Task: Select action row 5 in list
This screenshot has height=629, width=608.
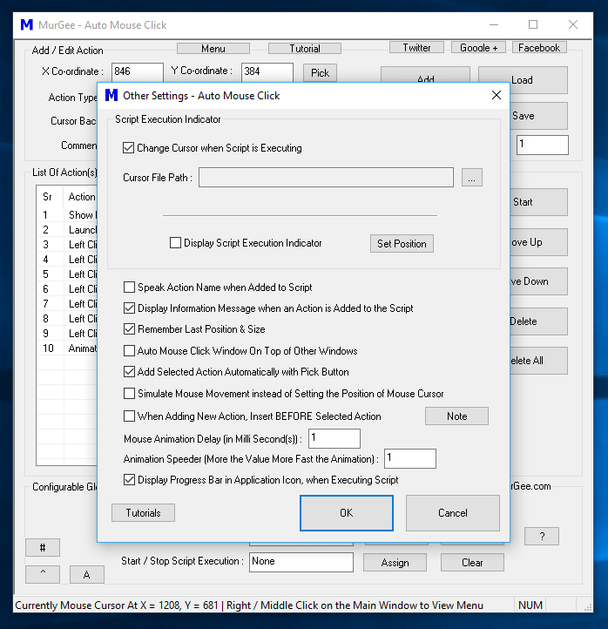Action: [67, 274]
